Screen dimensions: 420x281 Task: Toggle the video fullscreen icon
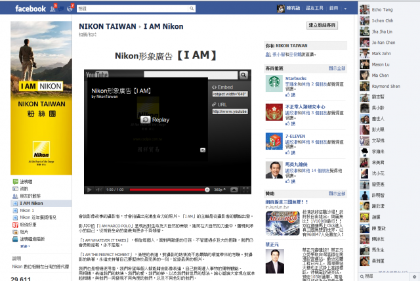(x=245, y=190)
